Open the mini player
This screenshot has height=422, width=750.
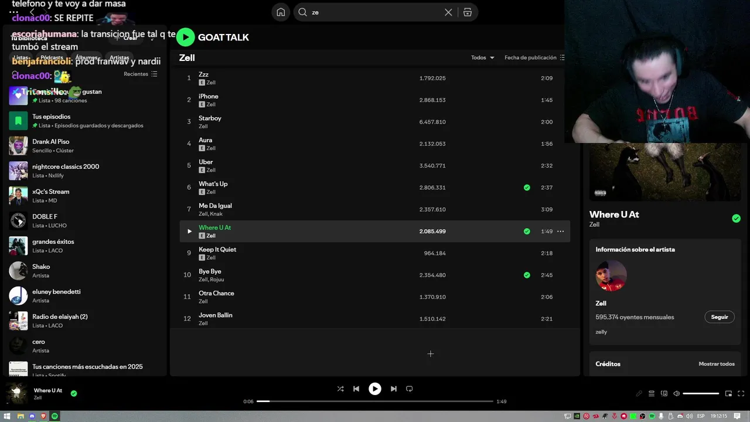(729, 394)
